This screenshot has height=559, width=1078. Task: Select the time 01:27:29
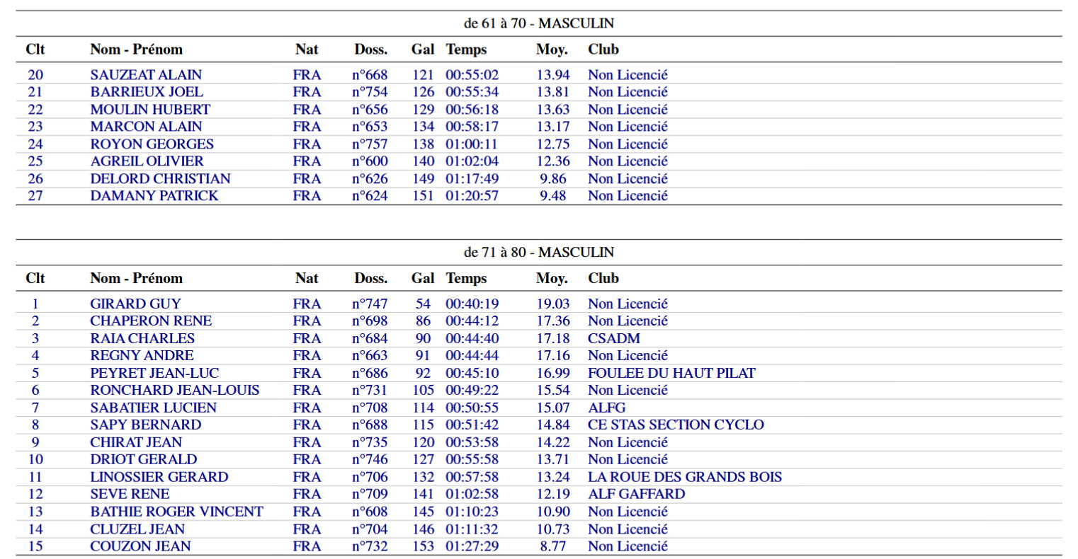(x=472, y=547)
